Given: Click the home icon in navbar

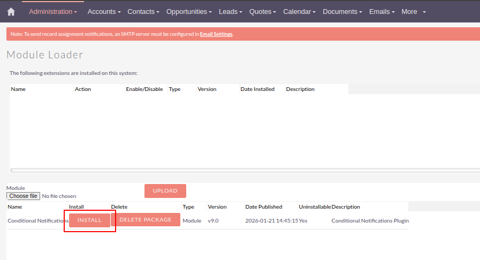Looking at the screenshot, I should 11,12.
